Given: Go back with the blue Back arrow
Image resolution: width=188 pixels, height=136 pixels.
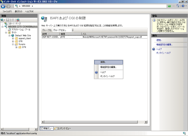Looking at the screenshot, I should (3, 6).
